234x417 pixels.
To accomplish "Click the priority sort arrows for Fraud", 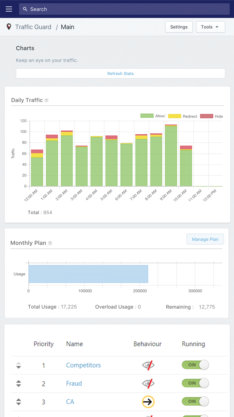I will [x=18, y=383].
